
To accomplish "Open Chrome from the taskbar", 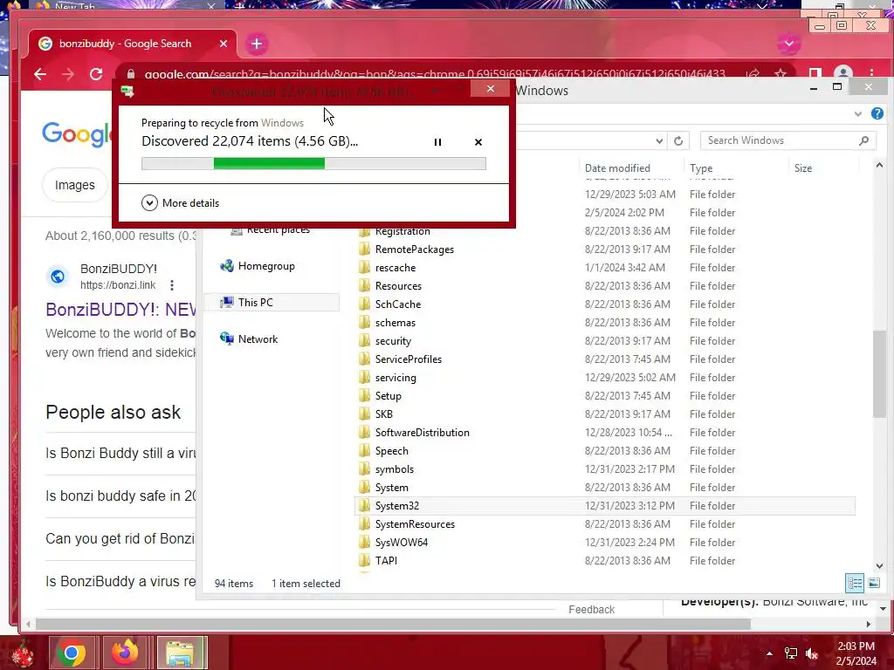I will point(72,653).
